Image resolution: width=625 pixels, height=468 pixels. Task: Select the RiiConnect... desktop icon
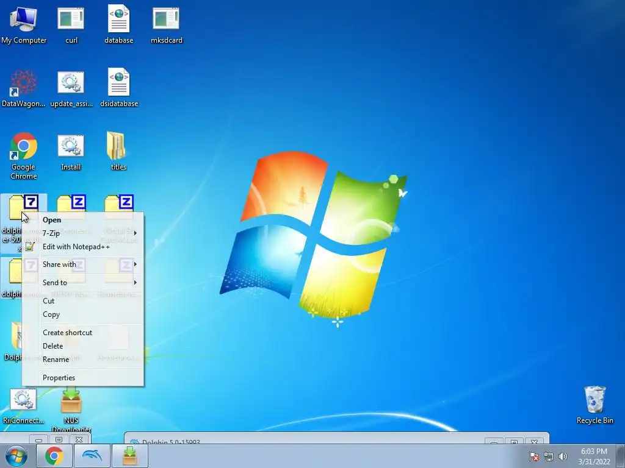point(23,406)
